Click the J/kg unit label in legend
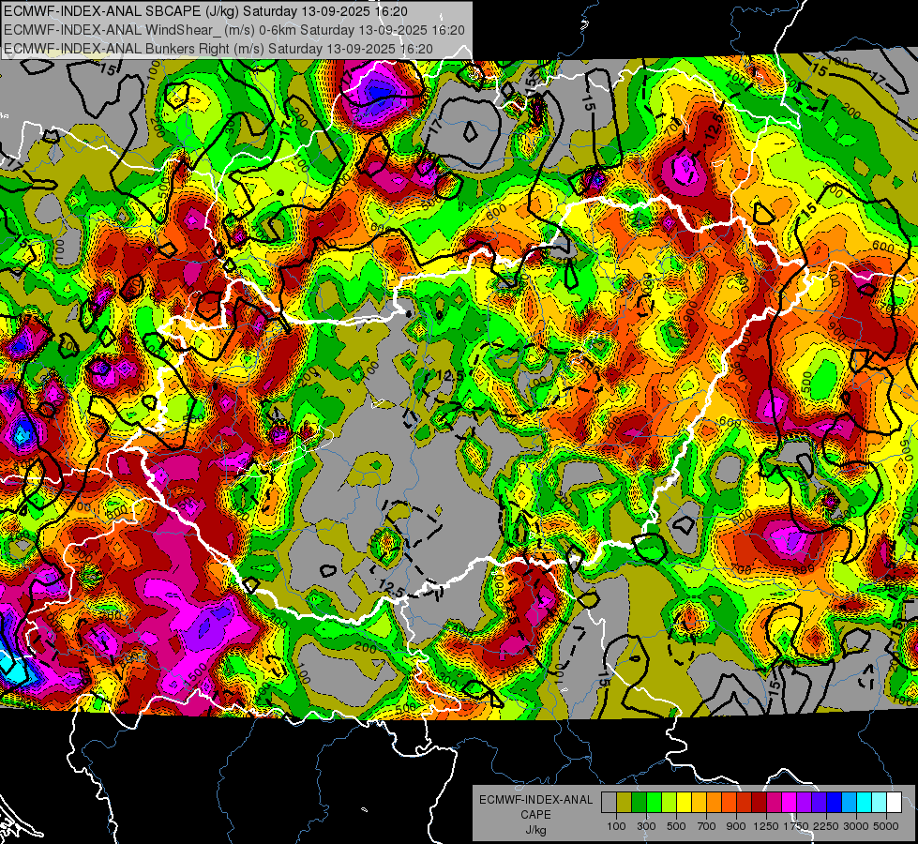The width and height of the screenshot is (918, 844). pyautogui.click(x=535, y=830)
